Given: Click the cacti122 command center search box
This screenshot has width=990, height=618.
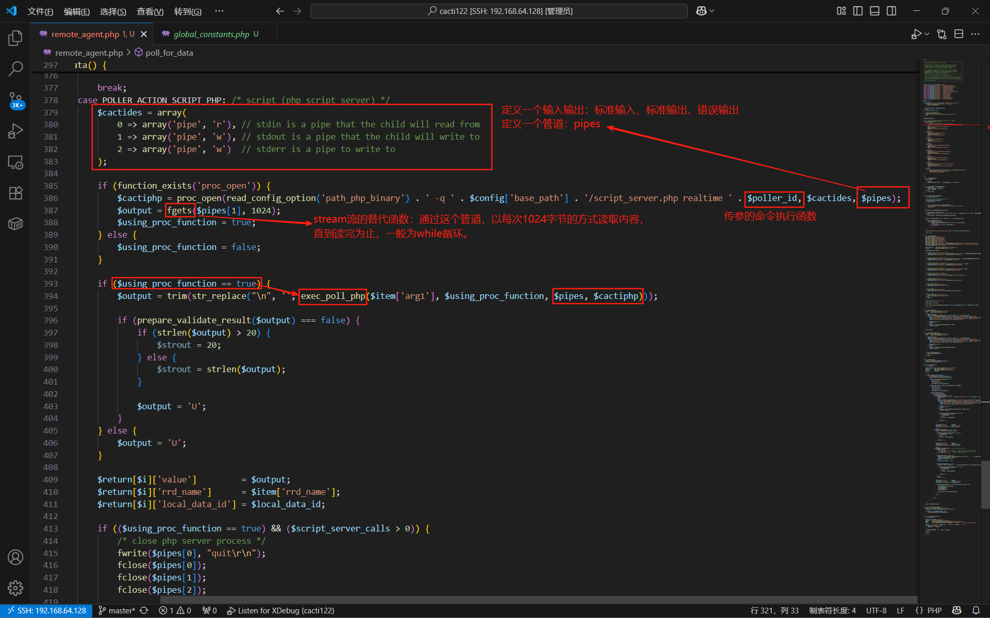Looking at the screenshot, I should 499,11.
